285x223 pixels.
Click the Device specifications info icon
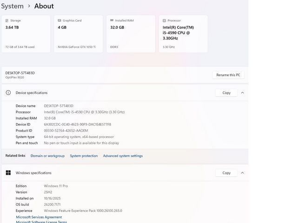tap(8, 92)
